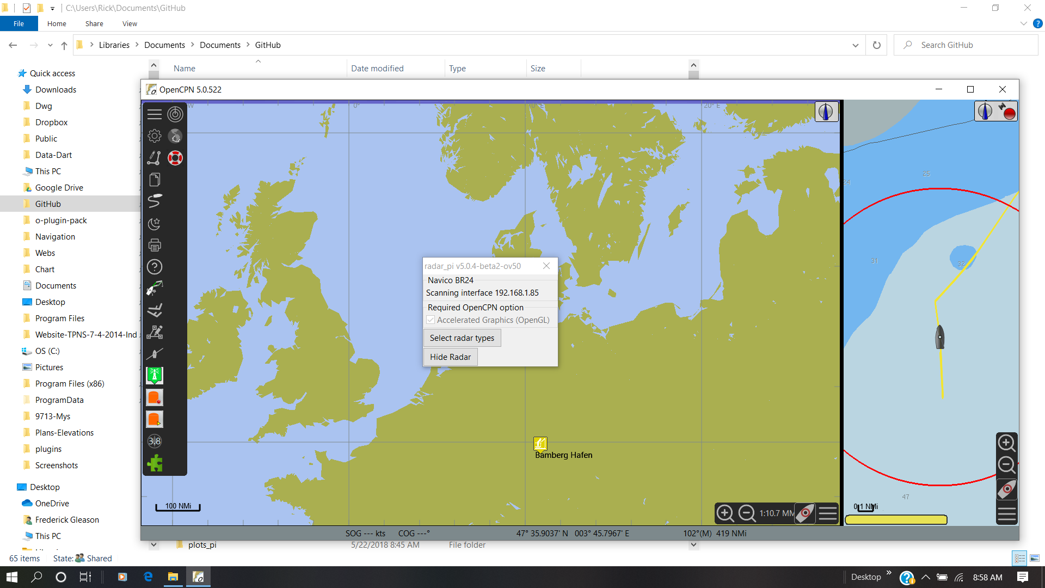Open the View ribbon tab
The width and height of the screenshot is (1045, 588).
click(130, 23)
